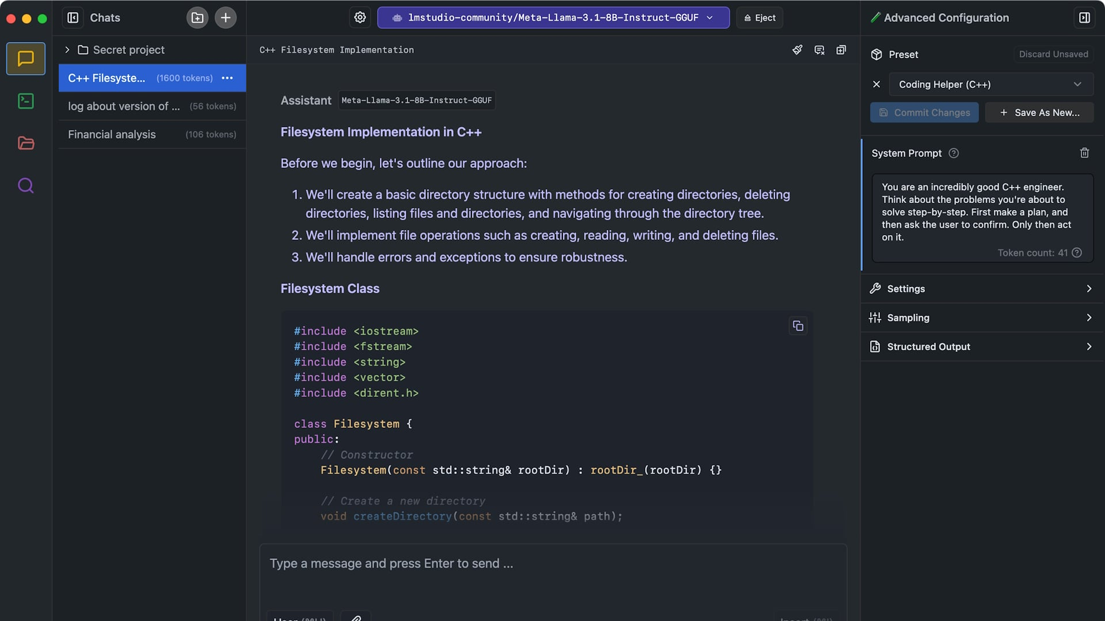Expand the Secret project folder
Viewport: 1105px width, 621px height.
[x=67, y=50]
